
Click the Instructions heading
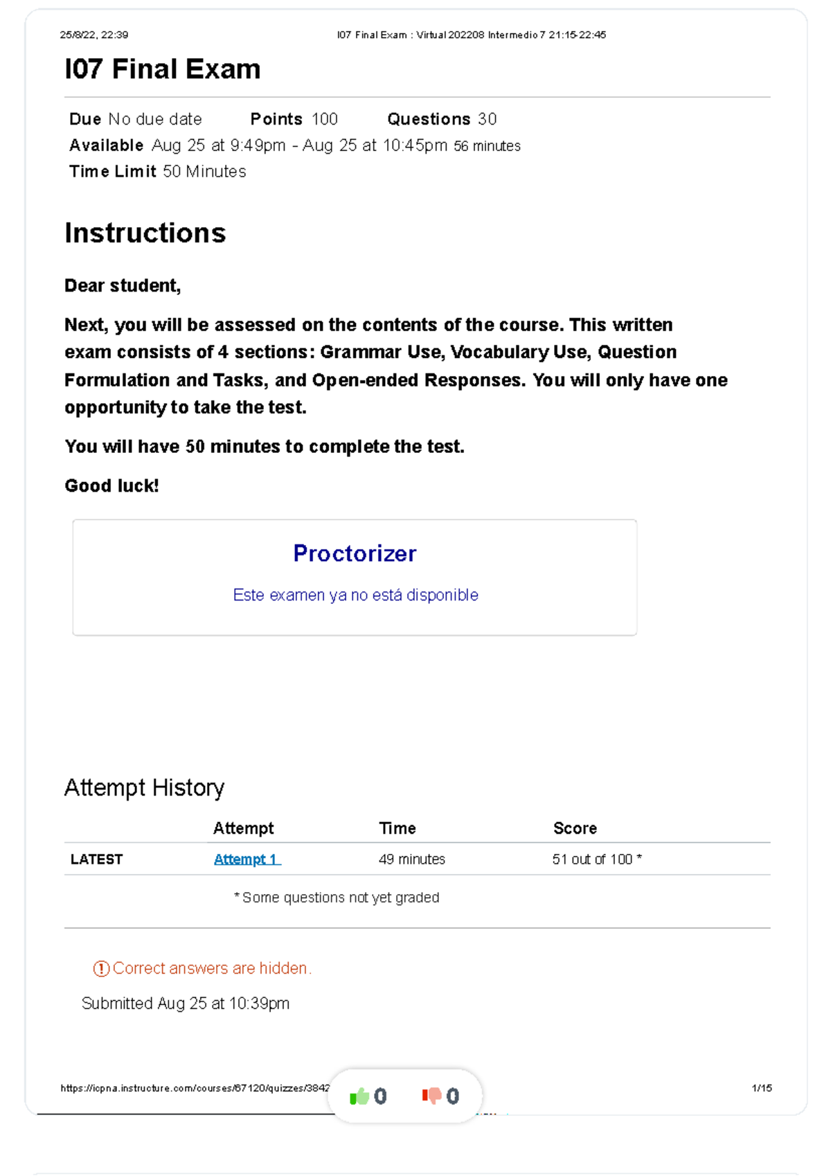coord(145,233)
